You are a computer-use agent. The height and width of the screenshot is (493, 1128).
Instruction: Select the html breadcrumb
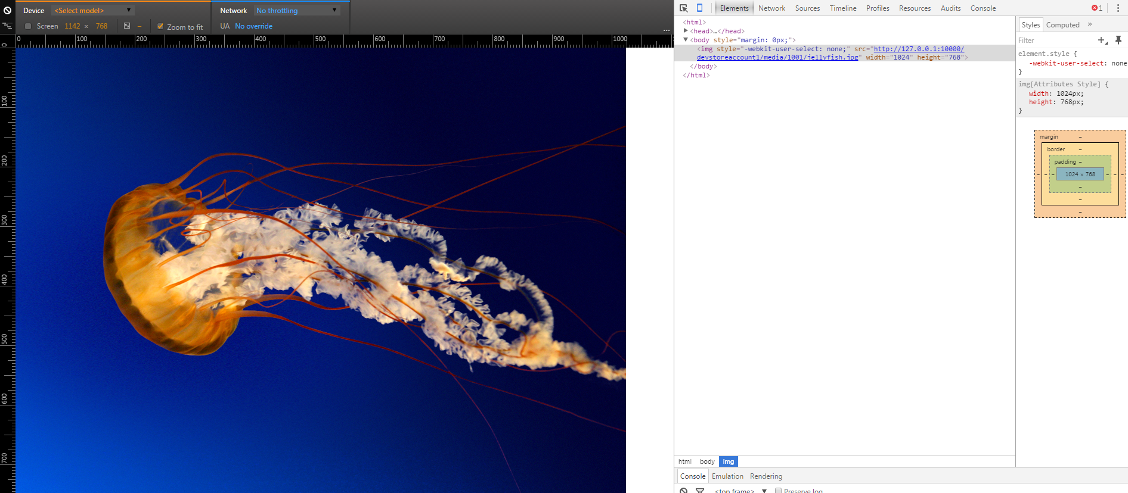(685, 461)
